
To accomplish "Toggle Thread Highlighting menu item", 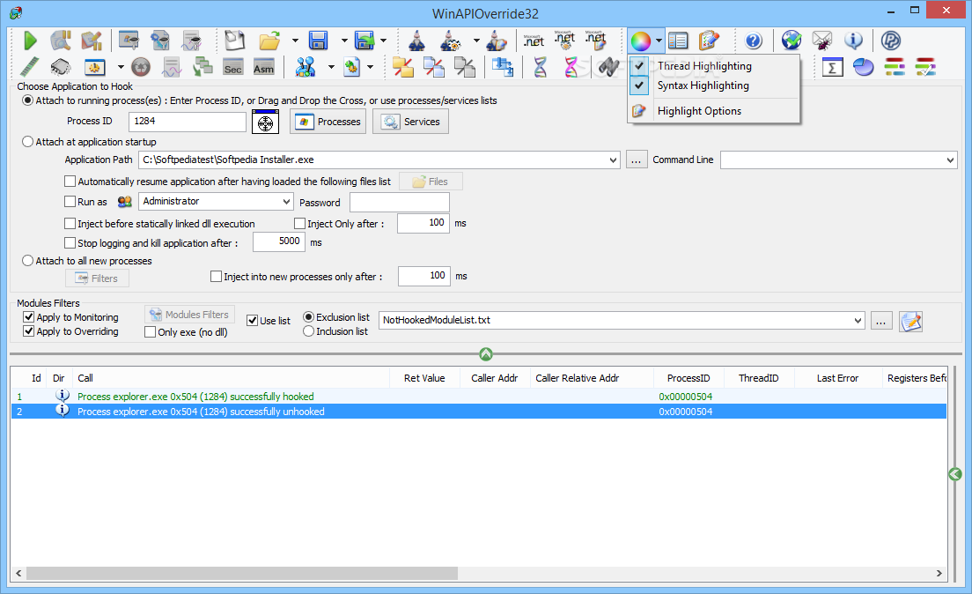I will pyautogui.click(x=713, y=66).
